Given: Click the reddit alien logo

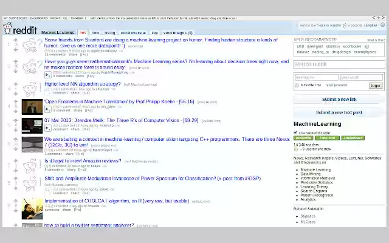Looking at the screenshot, I should click(7, 28).
